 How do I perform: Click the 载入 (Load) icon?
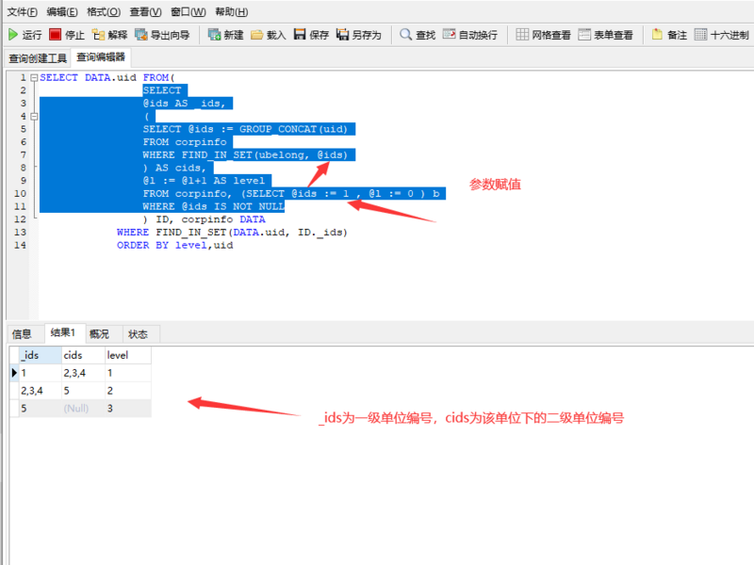pyautogui.click(x=269, y=34)
